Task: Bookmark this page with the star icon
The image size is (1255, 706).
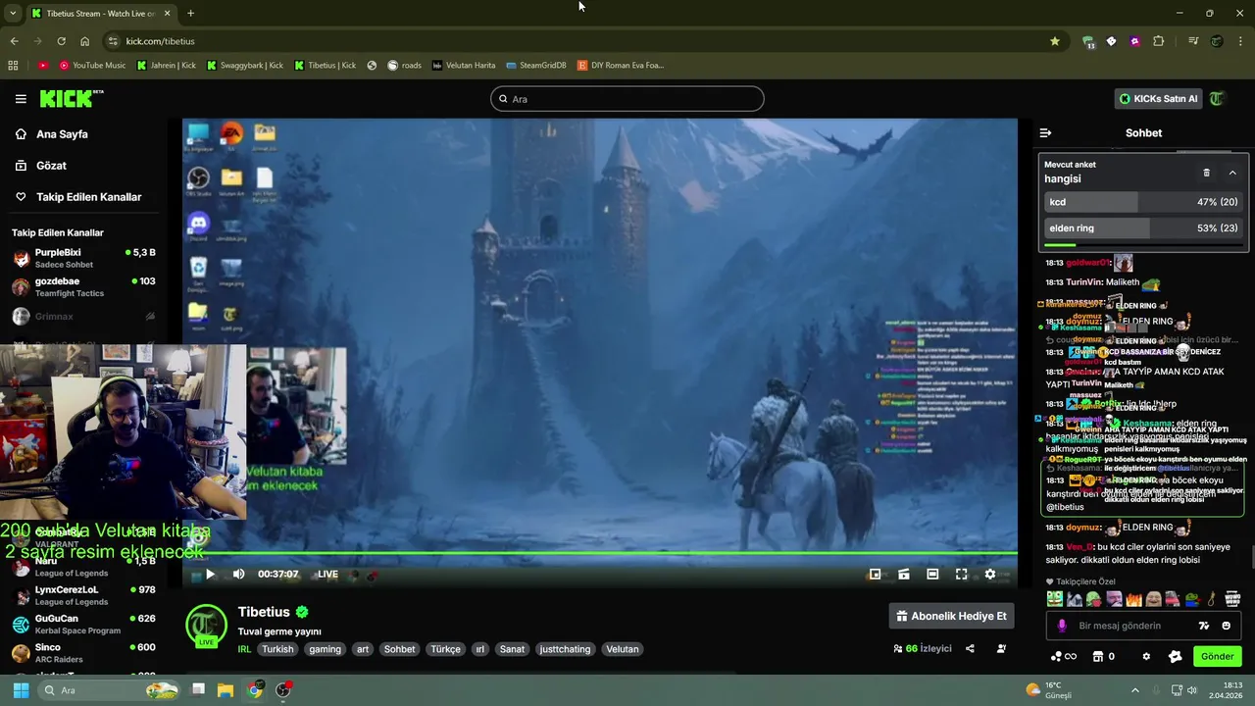Action: click(1055, 41)
